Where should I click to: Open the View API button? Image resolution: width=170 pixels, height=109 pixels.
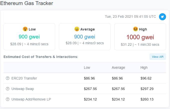click(158, 57)
